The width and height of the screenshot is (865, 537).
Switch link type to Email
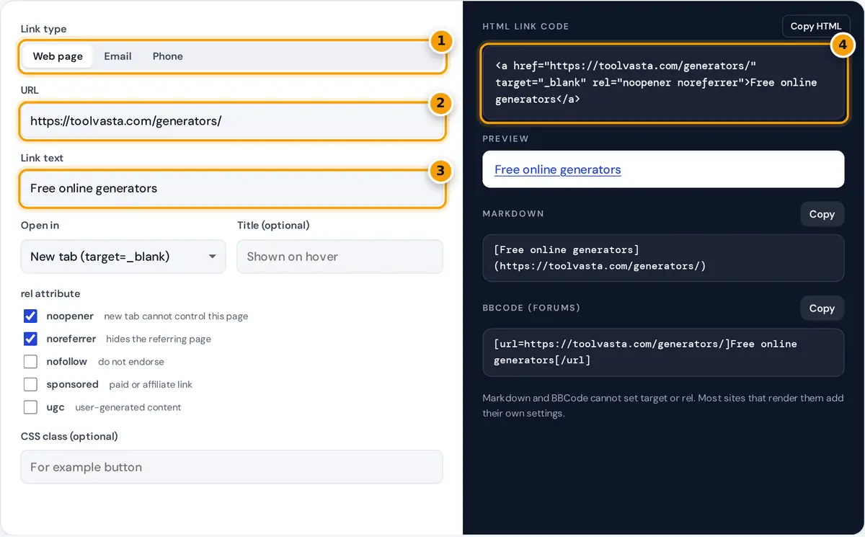click(x=117, y=56)
